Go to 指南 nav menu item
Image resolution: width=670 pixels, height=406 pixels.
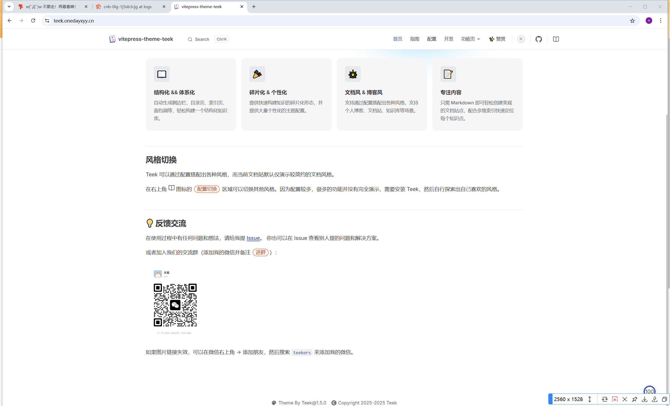(414, 39)
